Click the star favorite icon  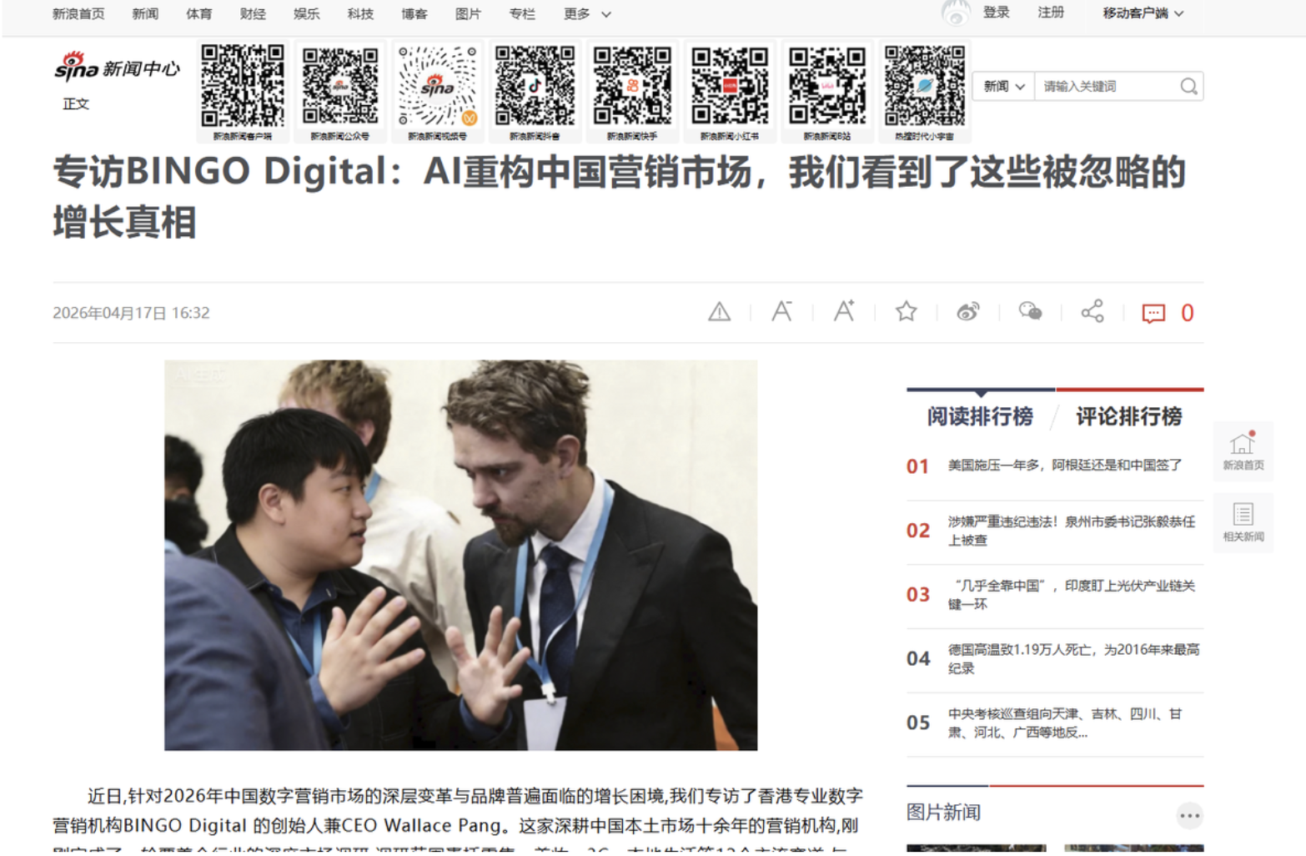(x=906, y=312)
